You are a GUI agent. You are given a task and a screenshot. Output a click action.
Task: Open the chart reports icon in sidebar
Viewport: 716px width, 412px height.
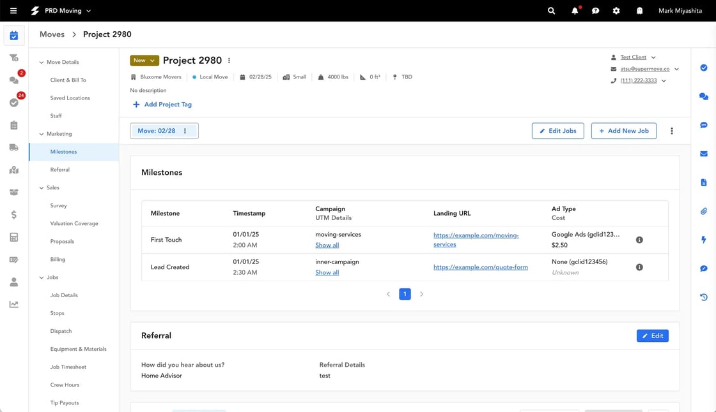click(x=14, y=304)
